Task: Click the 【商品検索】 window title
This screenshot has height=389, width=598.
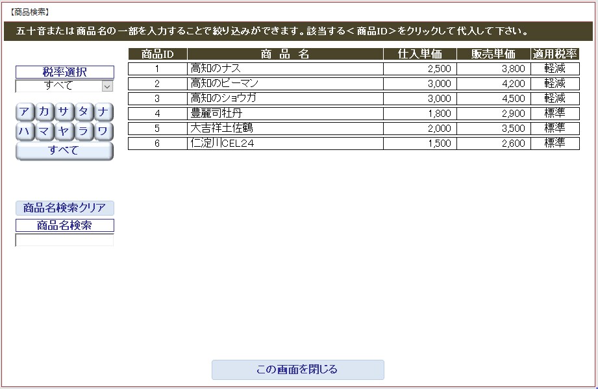Action: (29, 12)
